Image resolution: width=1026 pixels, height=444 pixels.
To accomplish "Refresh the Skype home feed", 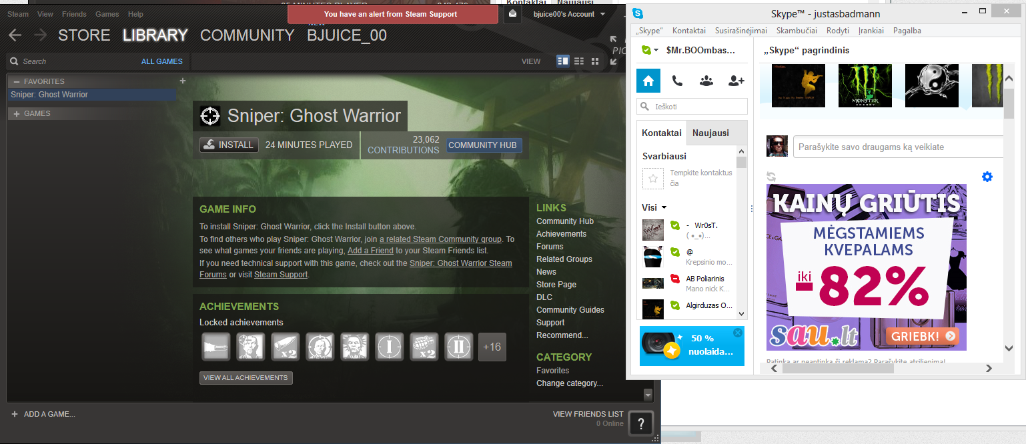I will (x=771, y=177).
